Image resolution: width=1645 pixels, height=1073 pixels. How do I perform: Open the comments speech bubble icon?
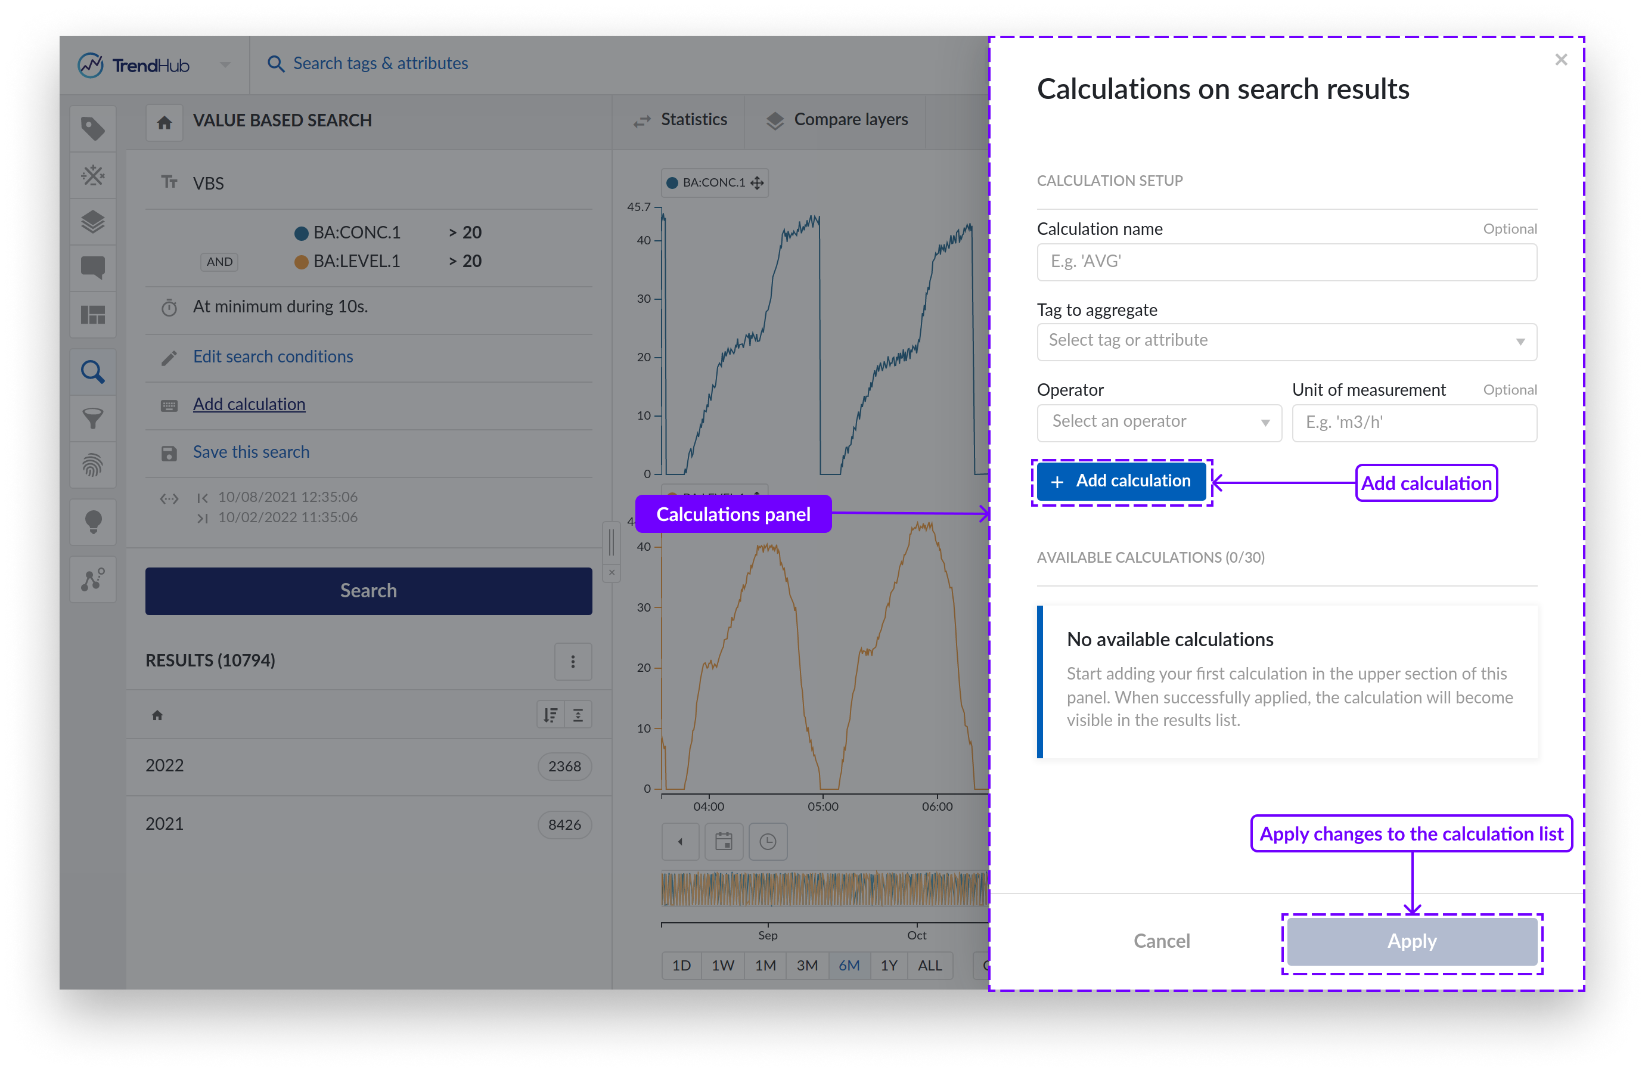92,267
